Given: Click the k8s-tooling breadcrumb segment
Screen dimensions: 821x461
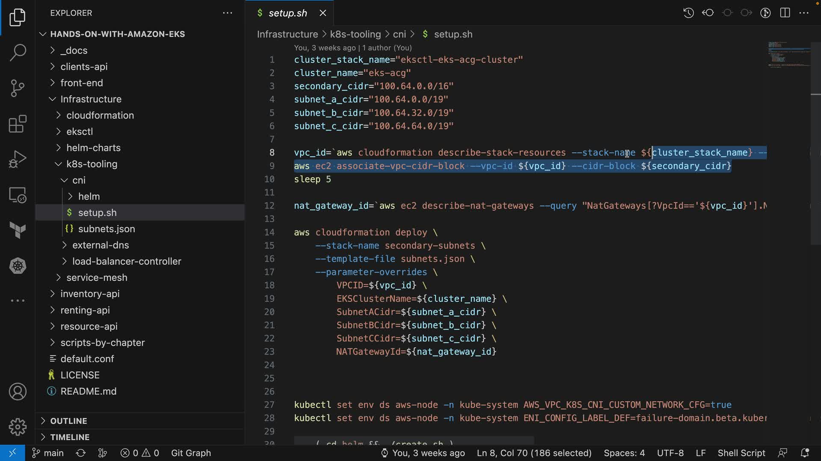Looking at the screenshot, I should (x=355, y=34).
